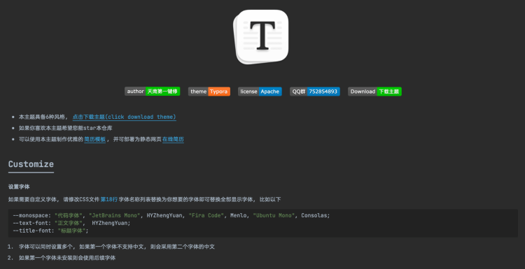Open the 点击下载主题(click download theme) link

click(124, 117)
